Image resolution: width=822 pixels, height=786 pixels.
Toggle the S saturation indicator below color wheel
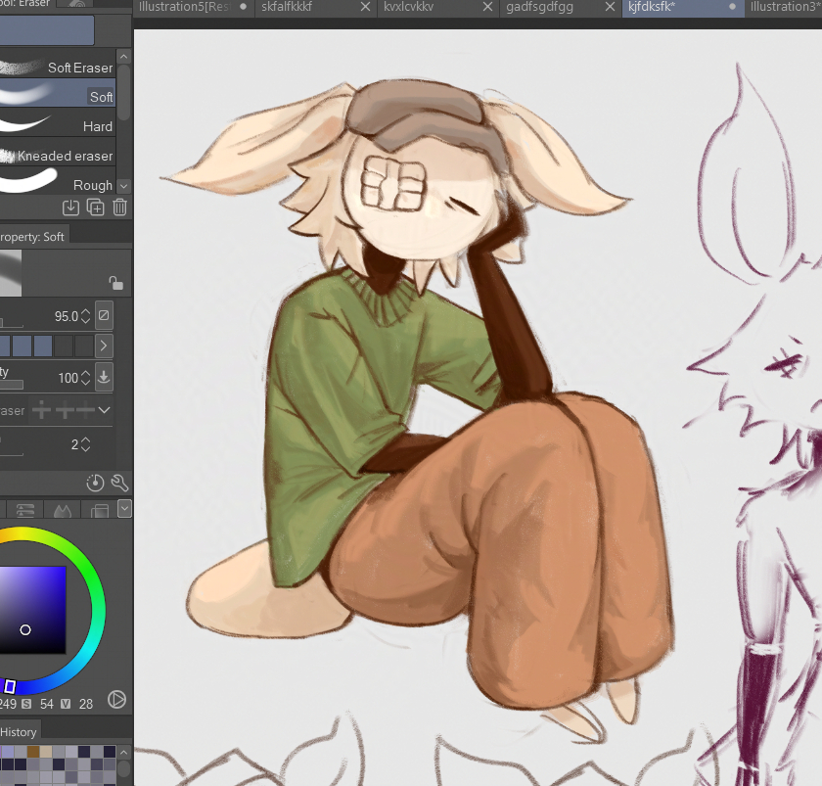tap(26, 705)
